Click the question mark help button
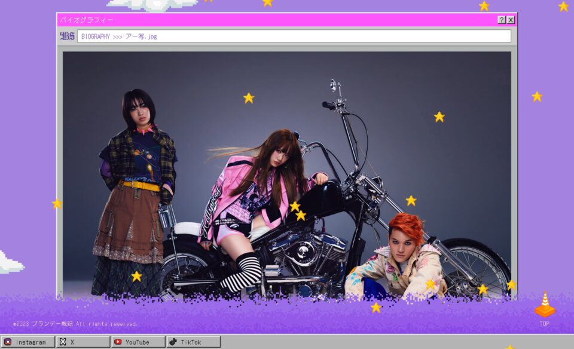574x349 pixels. (502, 20)
